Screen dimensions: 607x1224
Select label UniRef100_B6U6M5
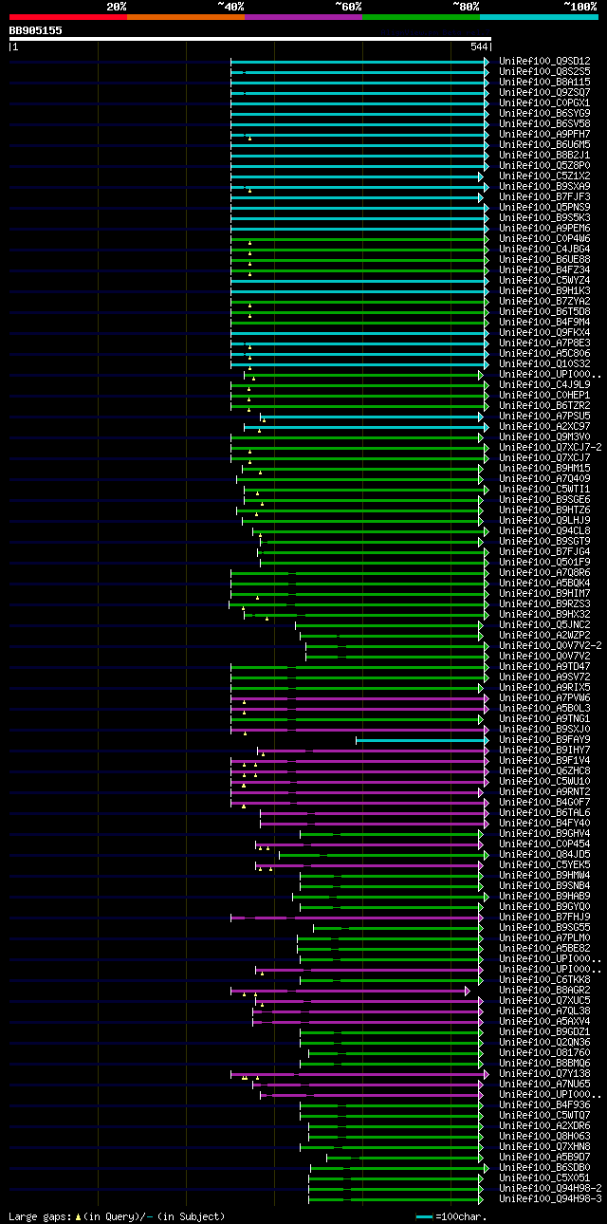(x=544, y=145)
